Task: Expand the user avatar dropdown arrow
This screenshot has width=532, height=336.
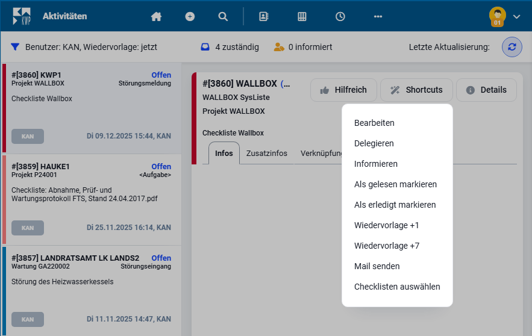Action: tap(516, 17)
